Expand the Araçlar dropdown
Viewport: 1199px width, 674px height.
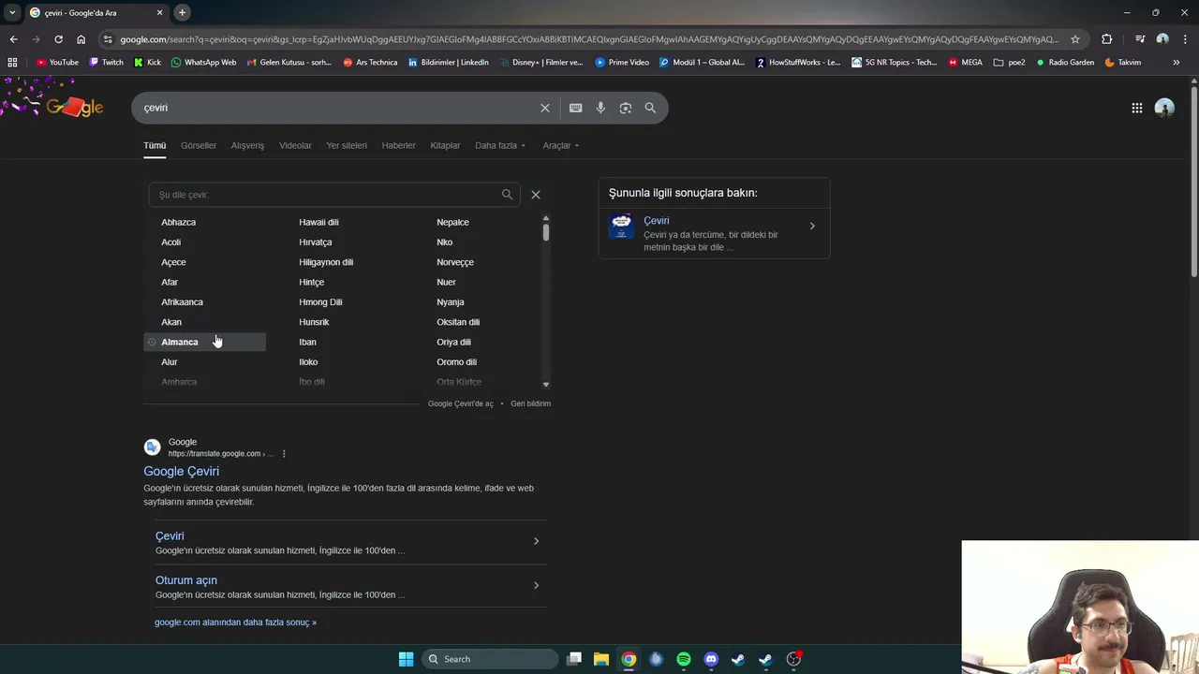561,145
